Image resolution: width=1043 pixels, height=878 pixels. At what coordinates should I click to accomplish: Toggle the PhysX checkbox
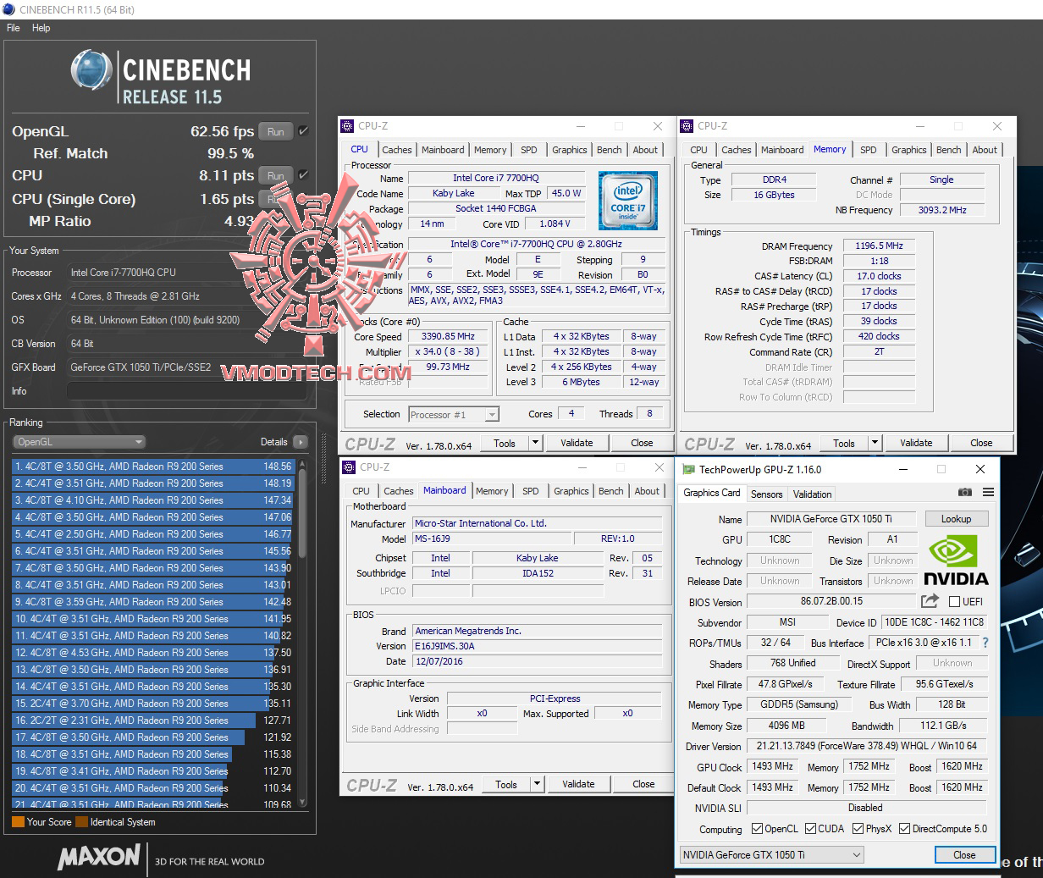pyautogui.click(x=858, y=829)
